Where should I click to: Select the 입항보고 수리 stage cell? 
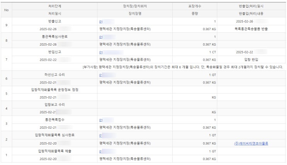point(55,105)
